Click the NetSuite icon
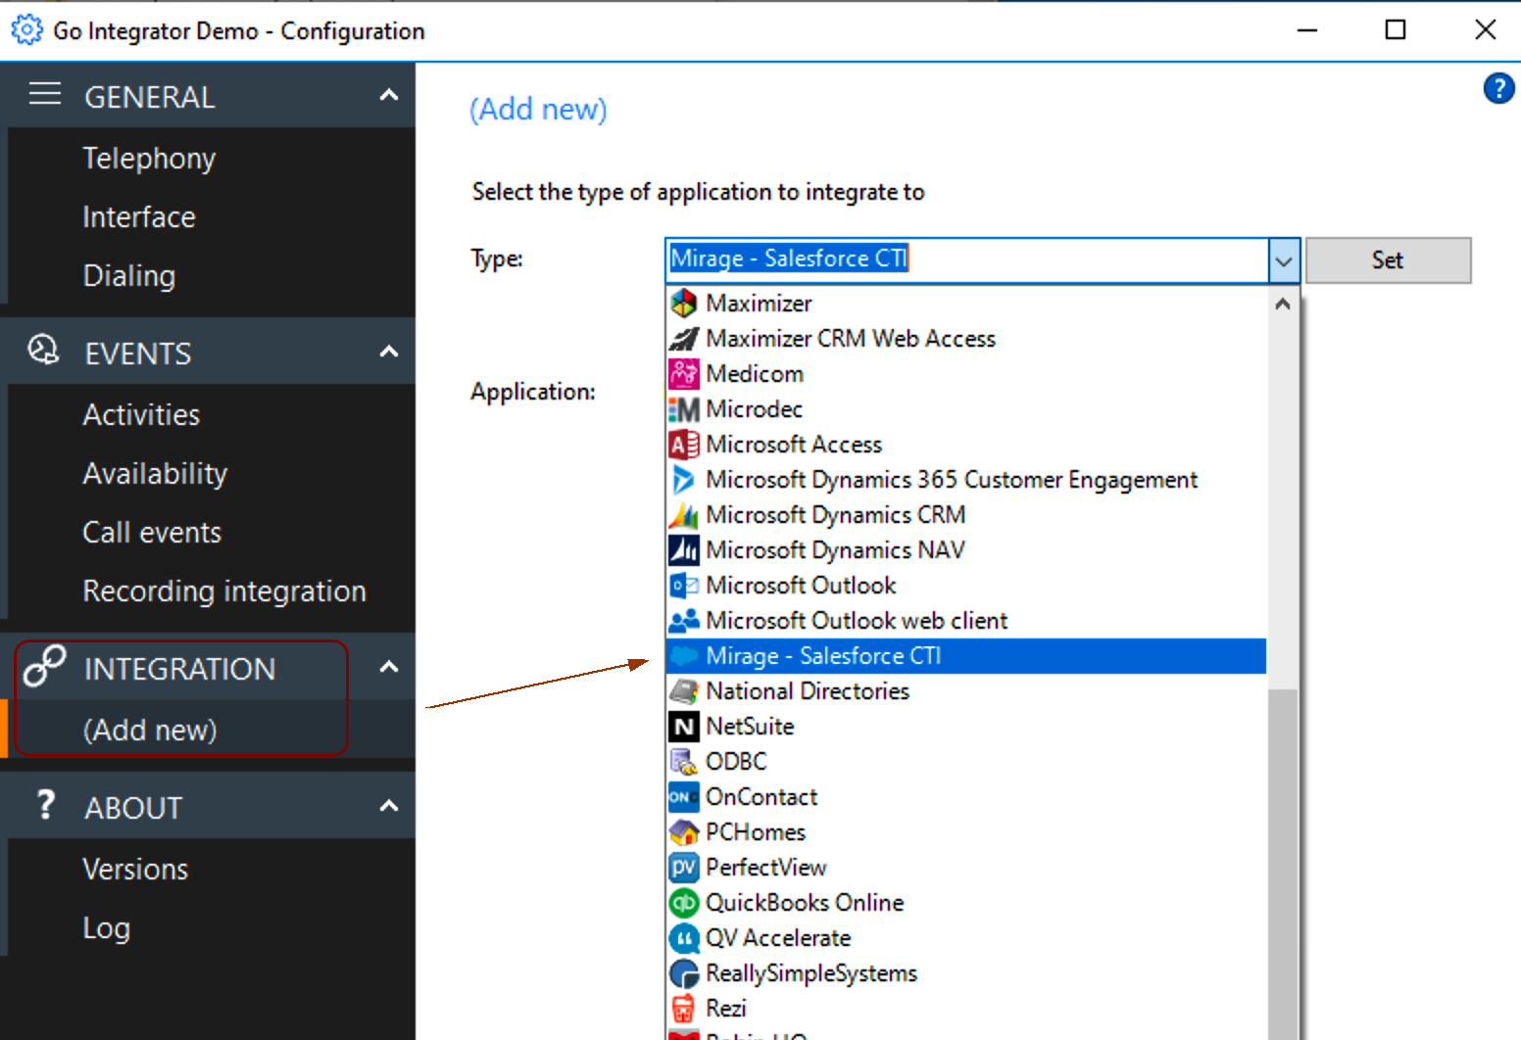This screenshot has width=1521, height=1040. 683,727
